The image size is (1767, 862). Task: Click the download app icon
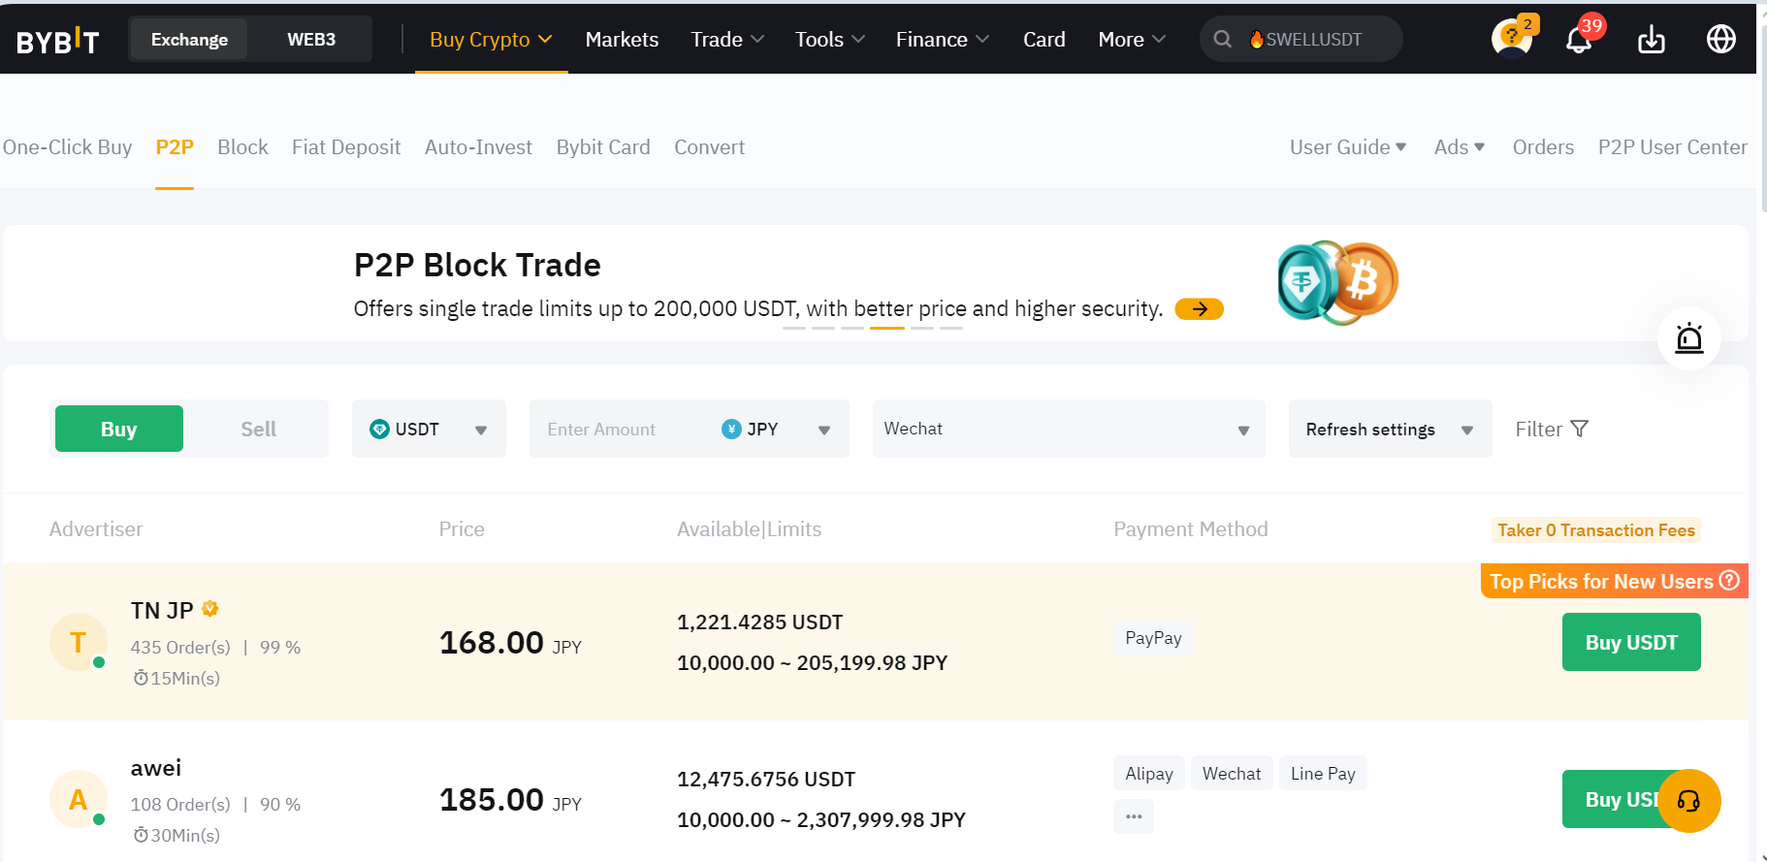[1651, 39]
